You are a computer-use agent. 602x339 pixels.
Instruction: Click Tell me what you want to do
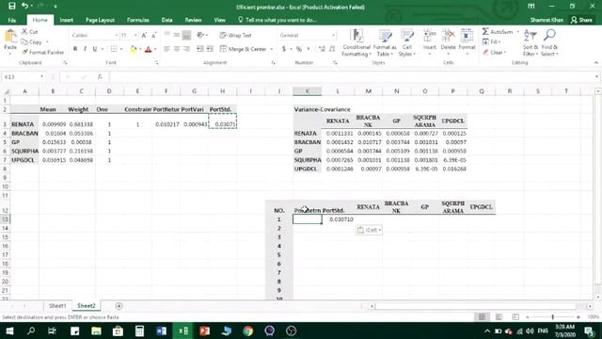(x=277, y=20)
